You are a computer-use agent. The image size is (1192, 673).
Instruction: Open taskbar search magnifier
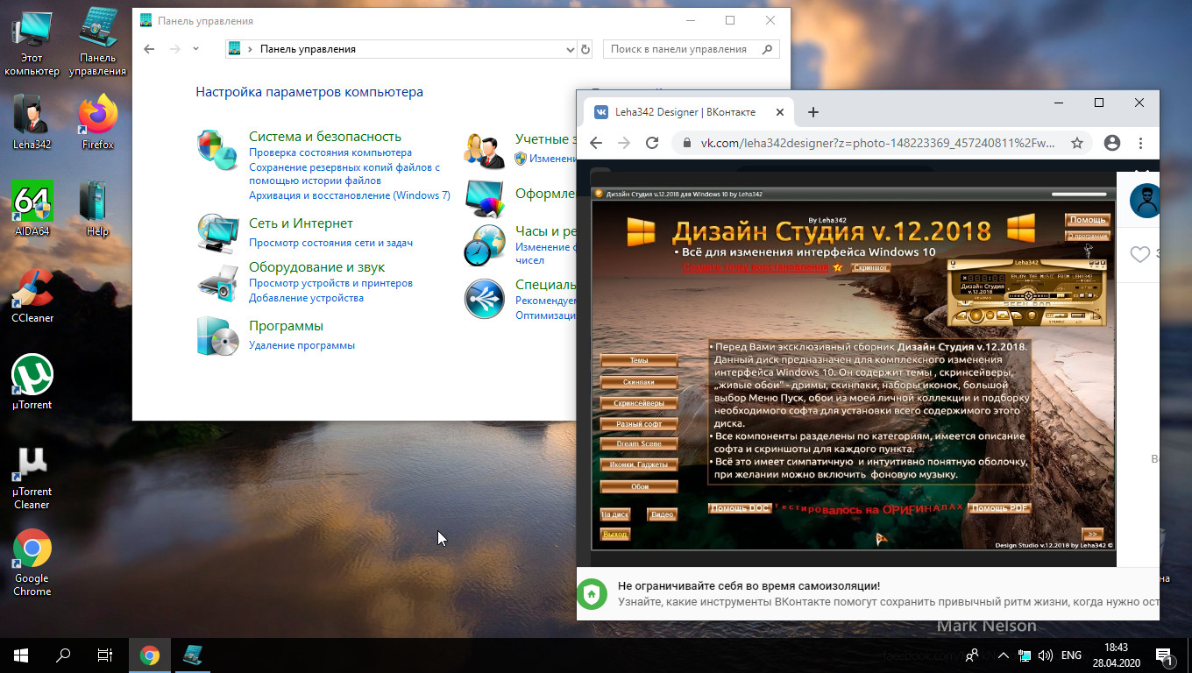pos(63,655)
